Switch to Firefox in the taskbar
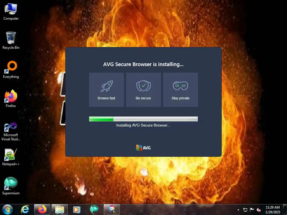The height and width of the screenshot is (215, 287). pyautogui.click(x=42, y=209)
